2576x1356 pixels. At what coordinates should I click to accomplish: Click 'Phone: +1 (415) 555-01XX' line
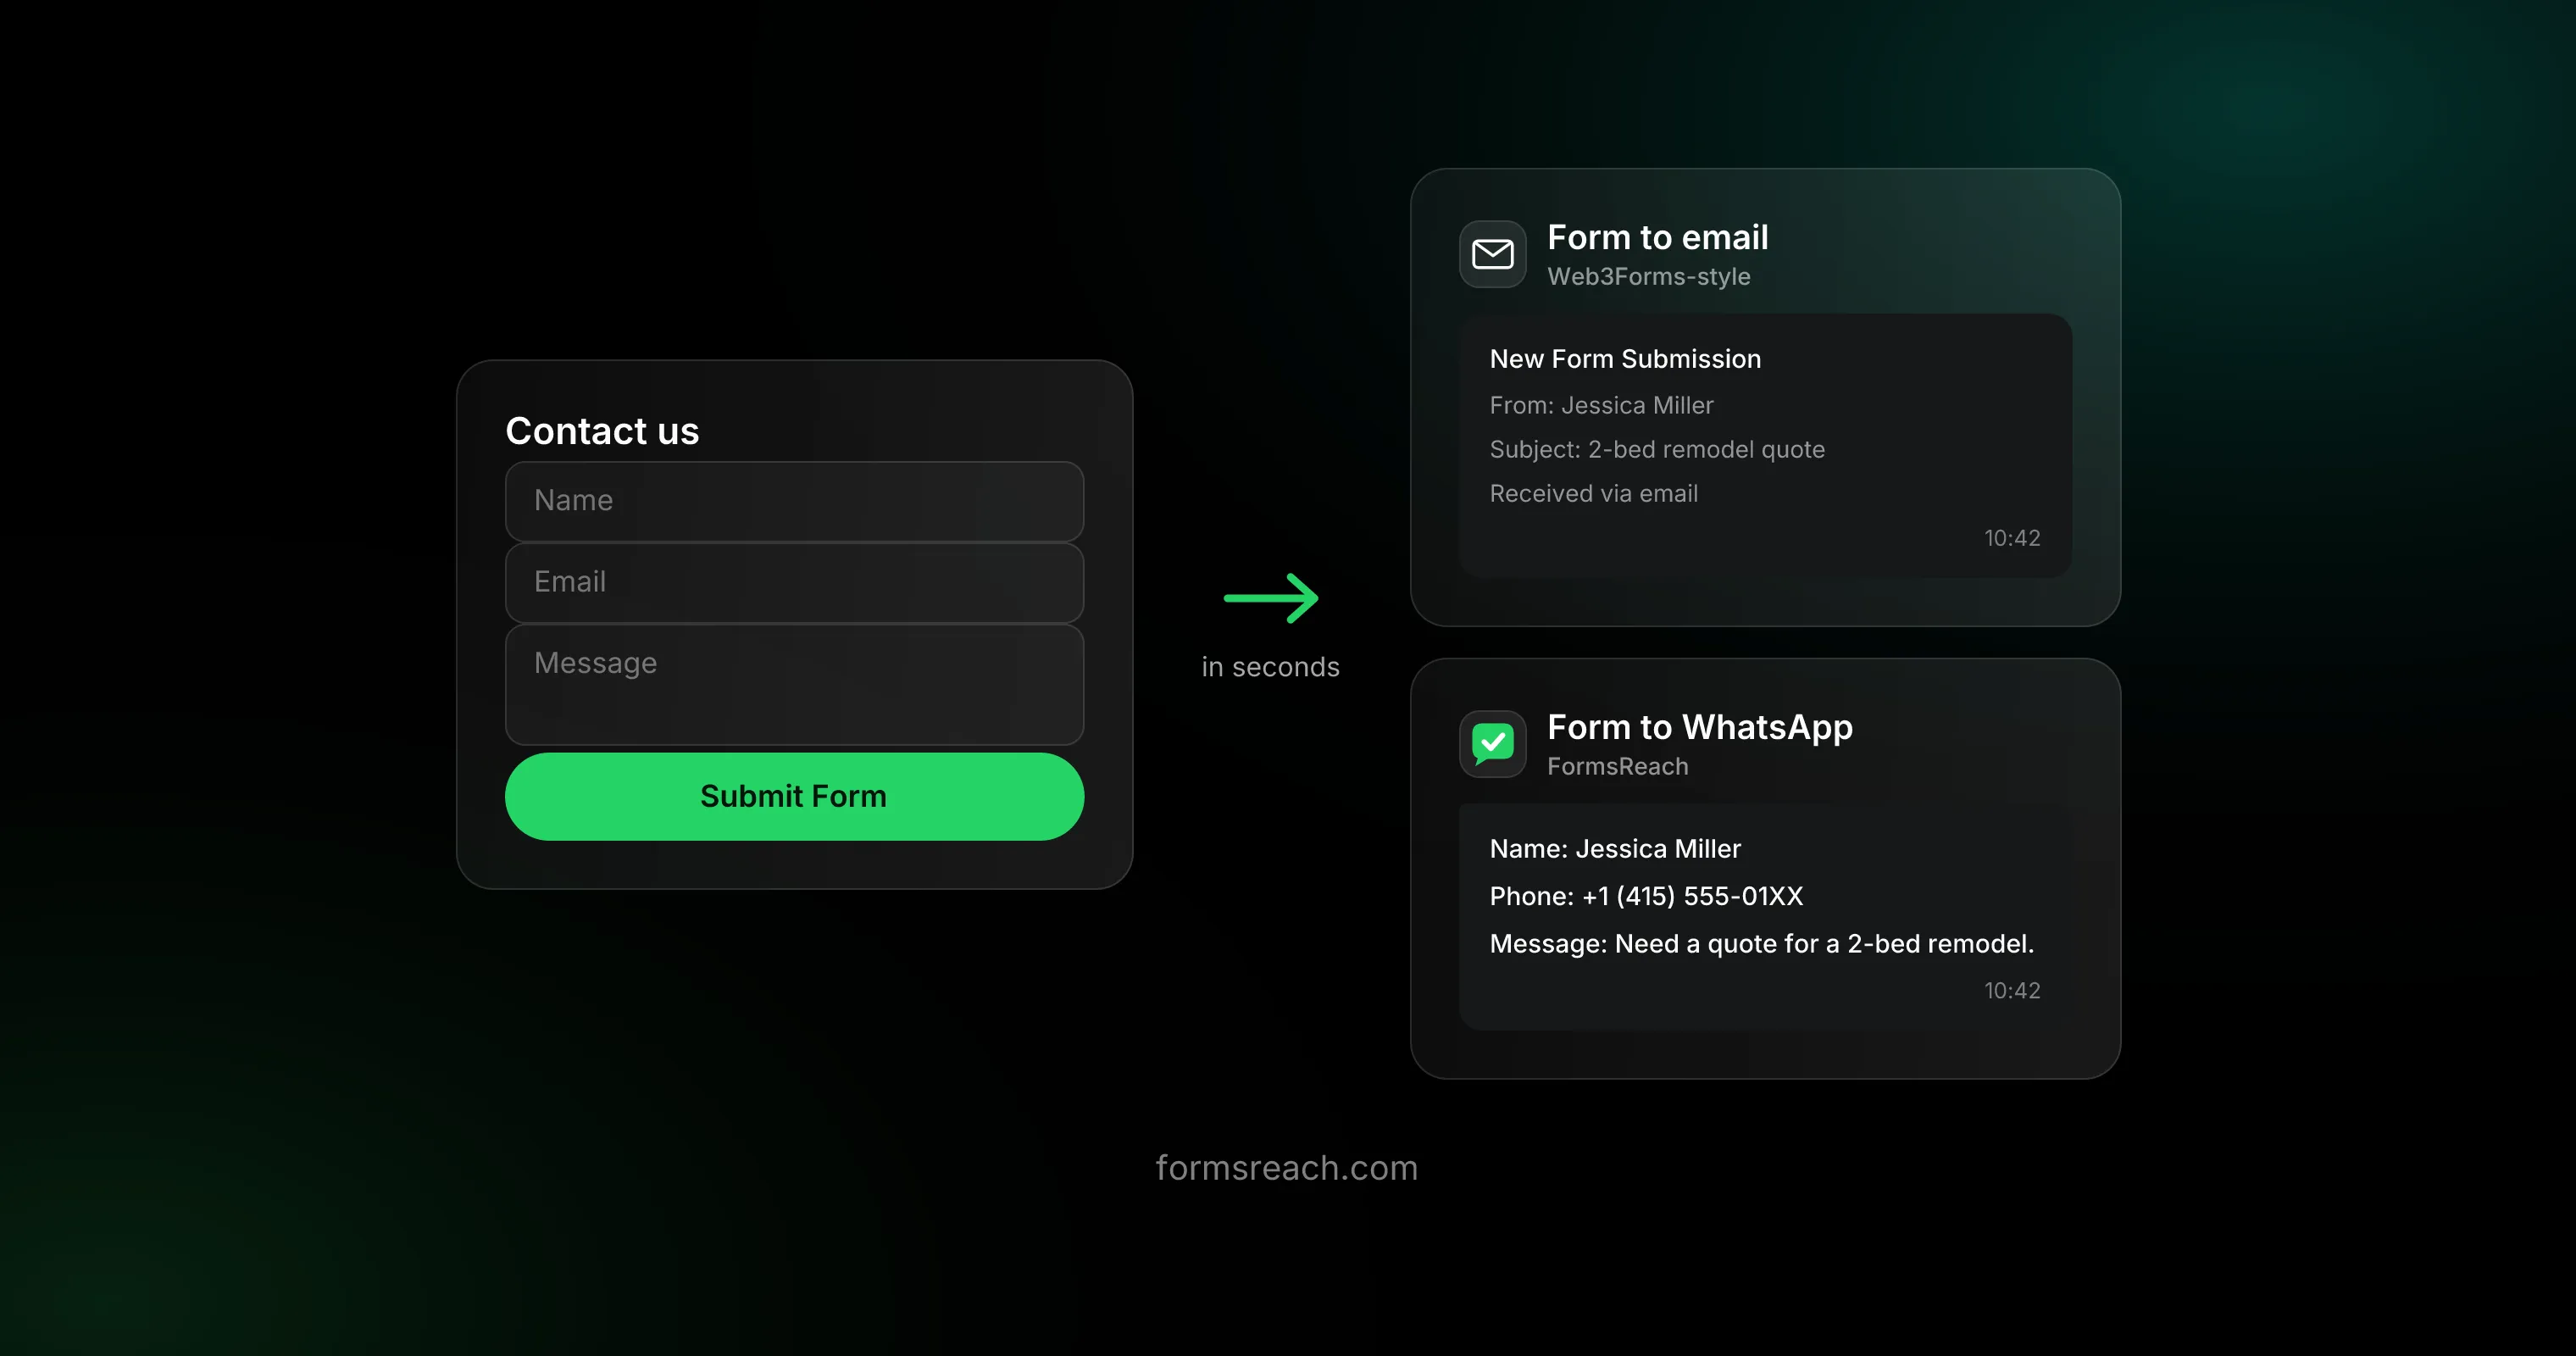[1646, 896]
